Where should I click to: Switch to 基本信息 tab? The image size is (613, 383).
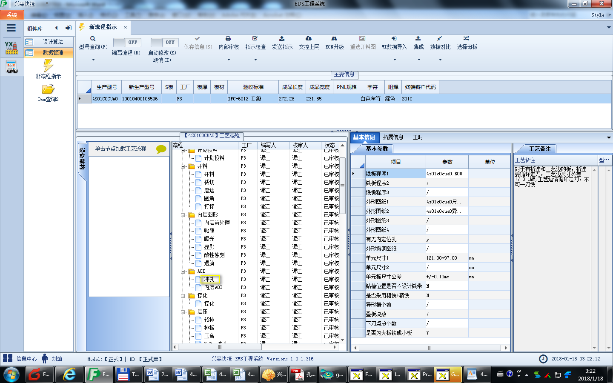[364, 137]
